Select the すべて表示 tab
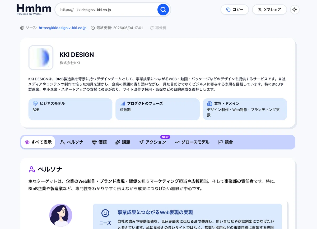Image resolution: width=317 pixels, height=229 pixels. (x=38, y=142)
